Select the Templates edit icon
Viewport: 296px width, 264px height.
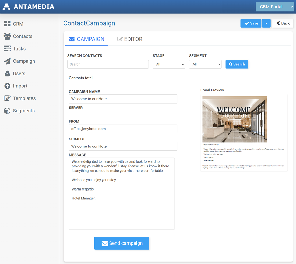coord(7,98)
